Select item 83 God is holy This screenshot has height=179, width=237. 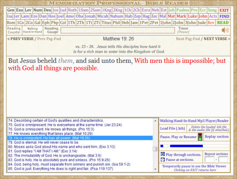pos(80,160)
